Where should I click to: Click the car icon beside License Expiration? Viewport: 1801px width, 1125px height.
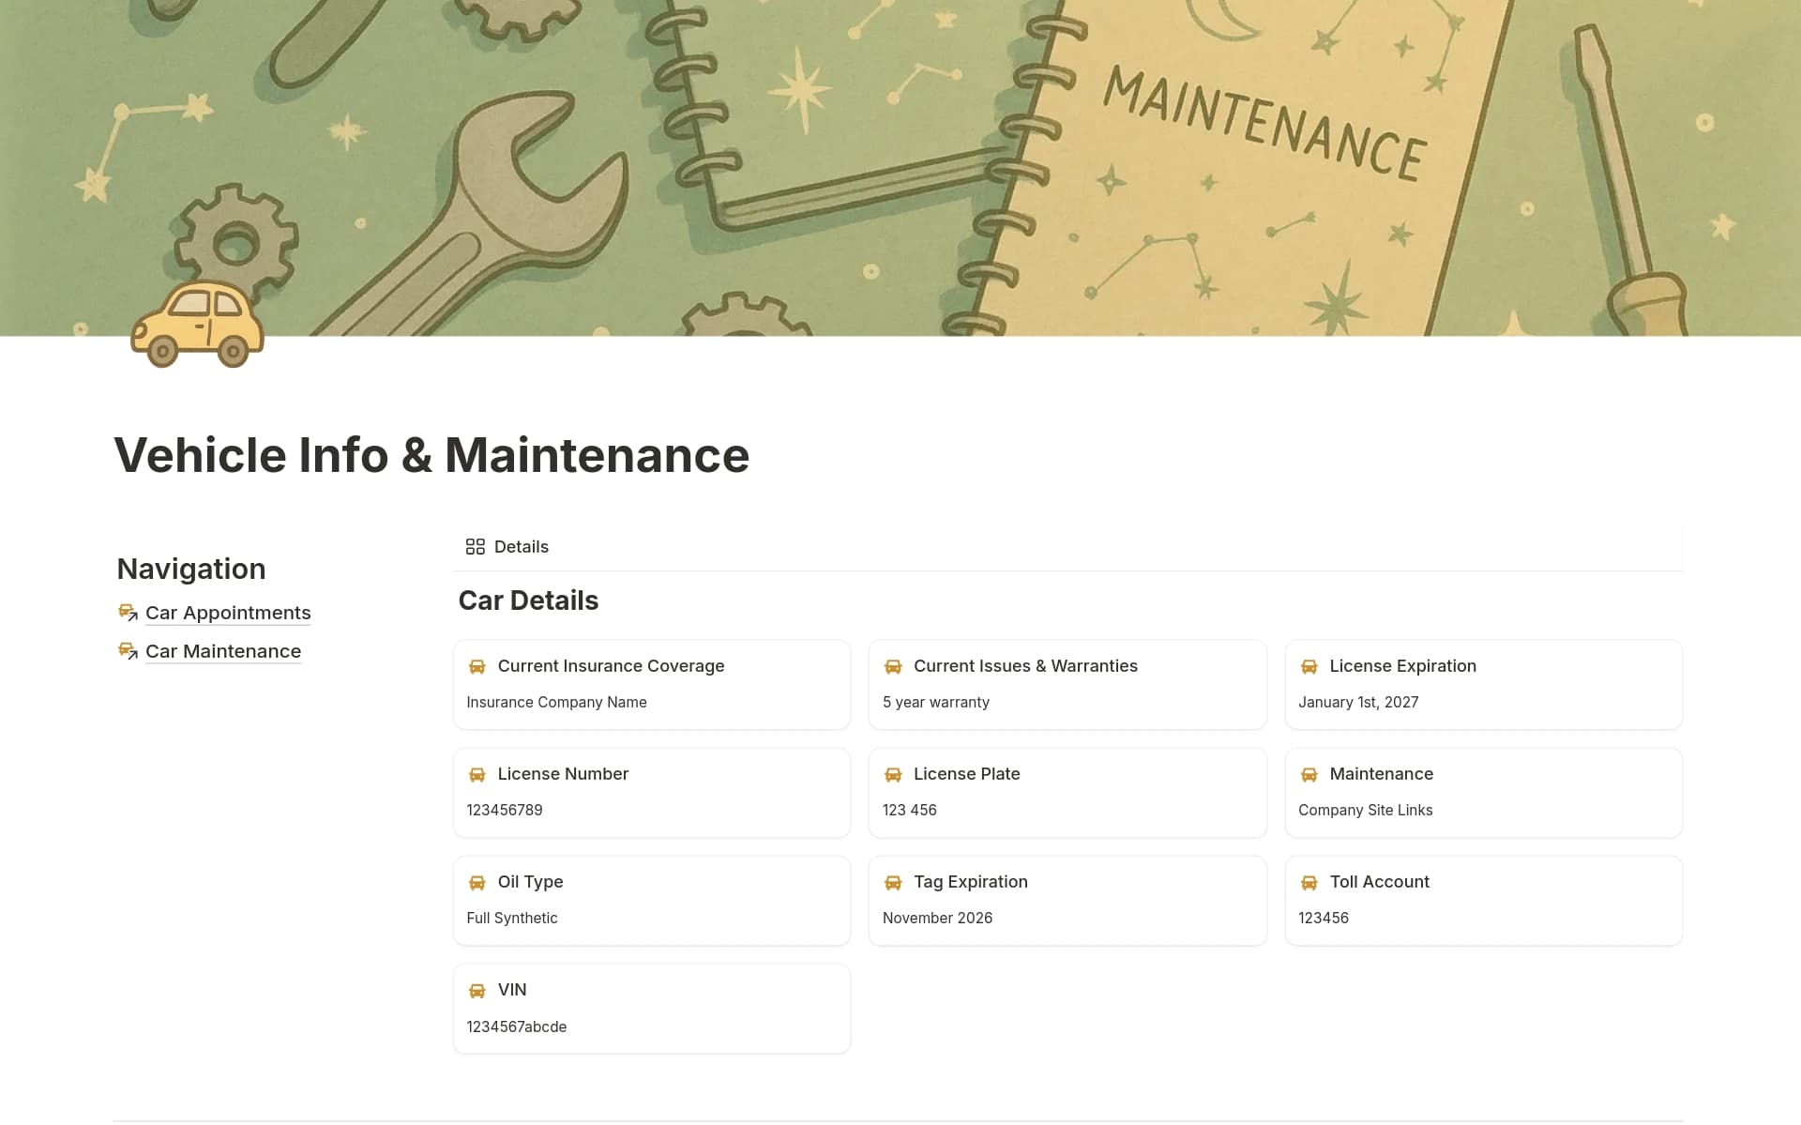[1309, 666]
